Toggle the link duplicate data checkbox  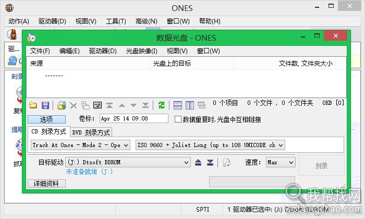point(178,119)
